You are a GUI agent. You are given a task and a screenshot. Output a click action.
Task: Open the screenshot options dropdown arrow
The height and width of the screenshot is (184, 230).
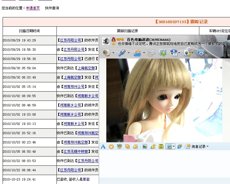point(174,147)
